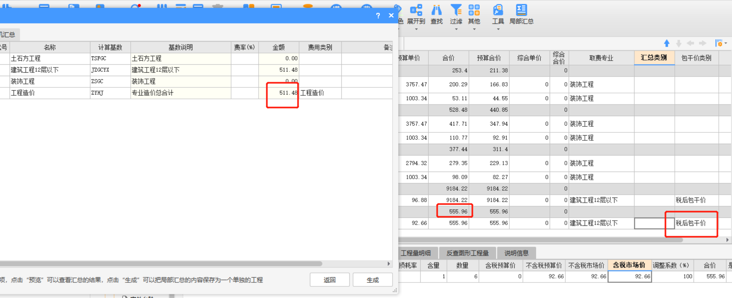Select the 名称 column header
732x298 pixels.
[50, 47]
